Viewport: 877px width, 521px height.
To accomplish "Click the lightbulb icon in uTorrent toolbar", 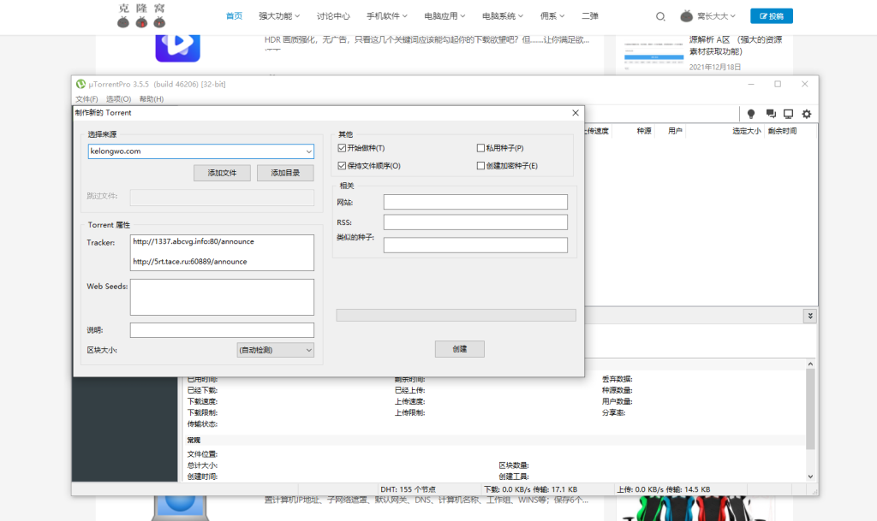I will tap(751, 114).
